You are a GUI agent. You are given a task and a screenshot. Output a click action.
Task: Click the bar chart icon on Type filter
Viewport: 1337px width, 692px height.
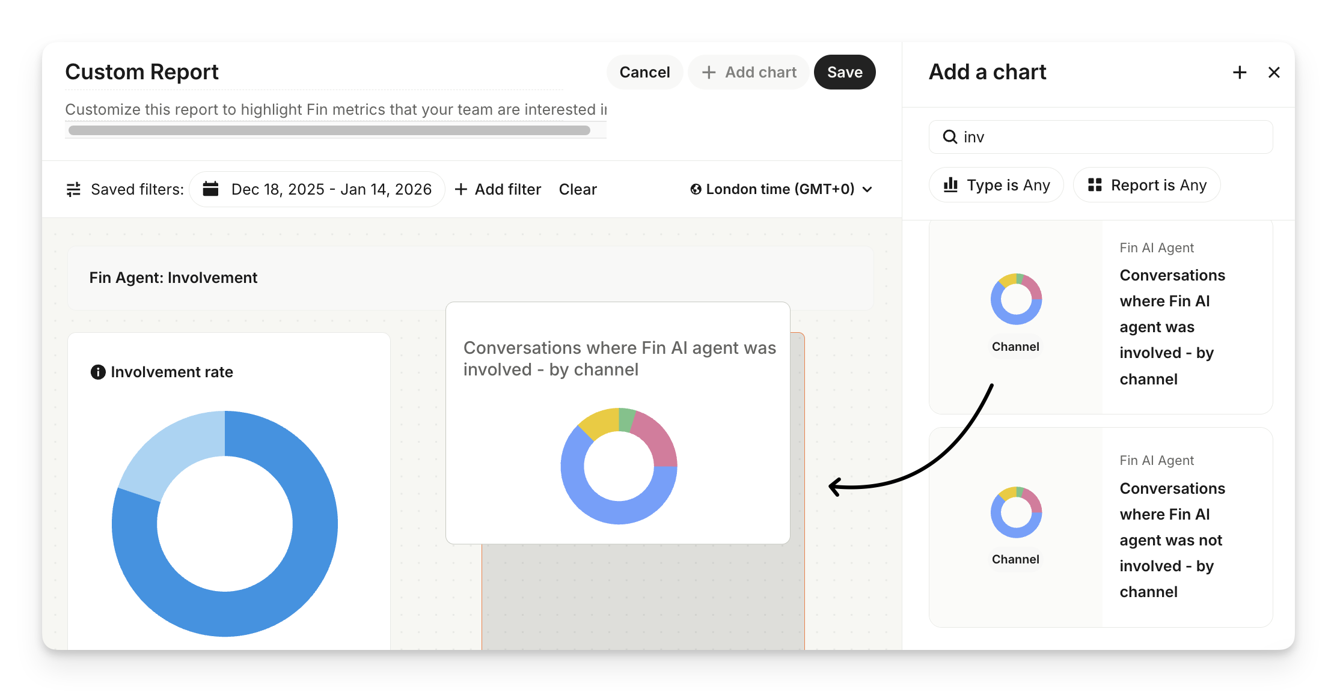[950, 185]
